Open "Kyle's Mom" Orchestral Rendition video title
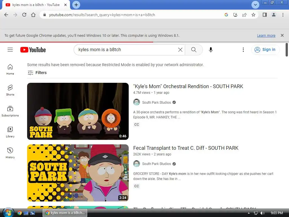The width and height of the screenshot is (289, 217). pyautogui.click(x=188, y=86)
